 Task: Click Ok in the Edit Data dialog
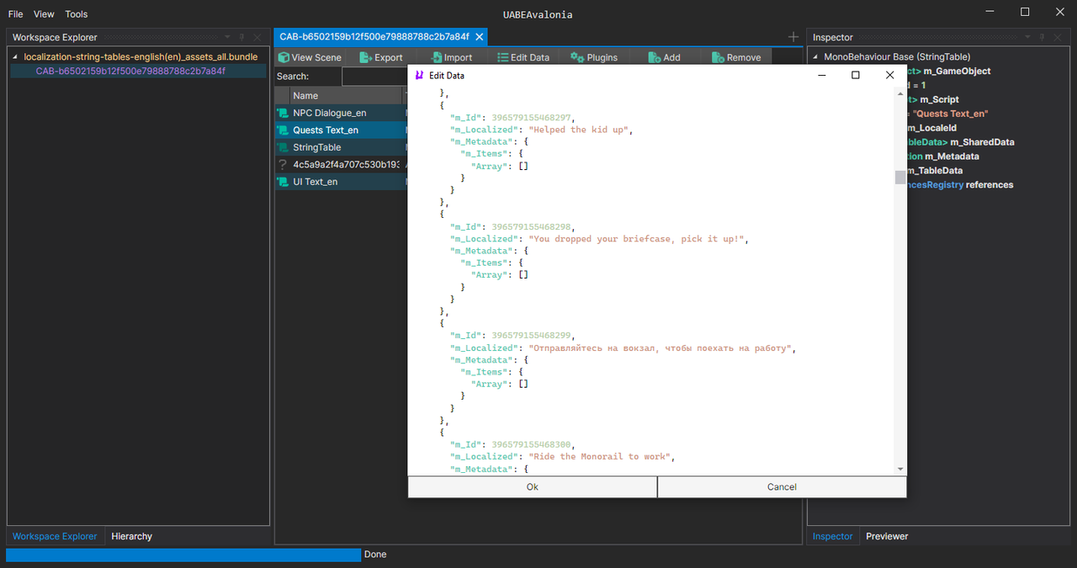[x=532, y=486]
